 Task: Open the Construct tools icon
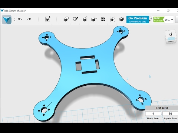(x=85, y=19)
